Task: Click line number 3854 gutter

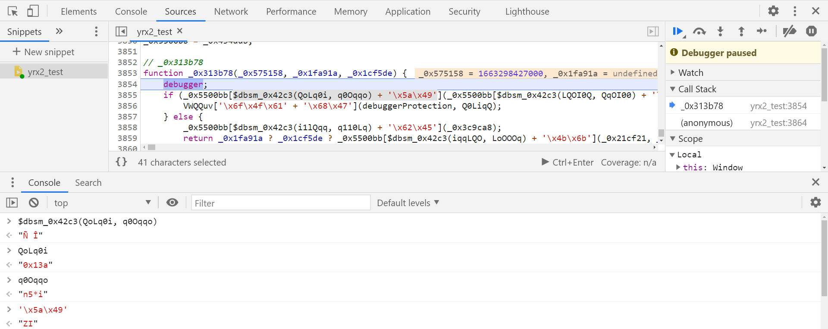Action: click(127, 84)
